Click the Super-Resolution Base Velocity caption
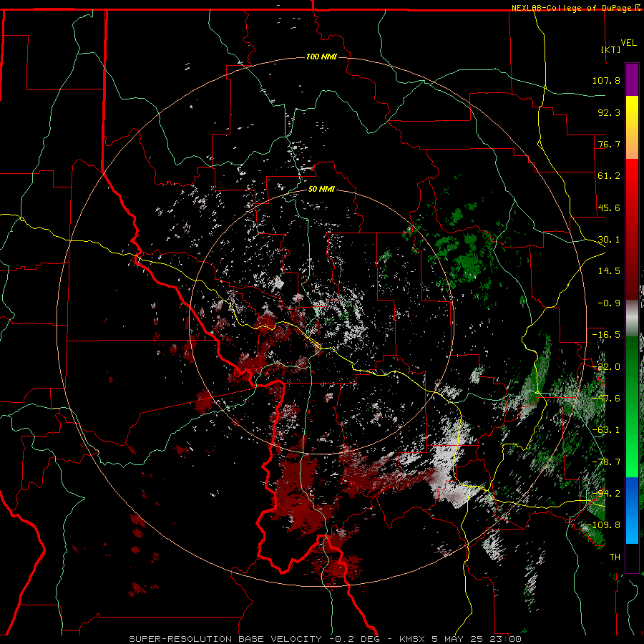Image resolution: width=644 pixels, height=644 pixels. point(325,639)
